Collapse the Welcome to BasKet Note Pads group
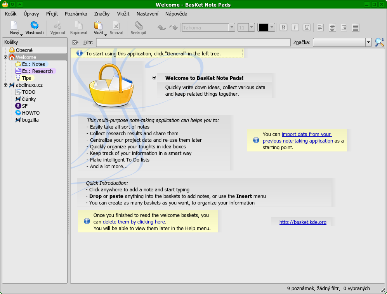The width and height of the screenshot is (387, 294). 154,78
